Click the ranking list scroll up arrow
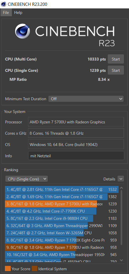Screen dimensions: 129x274 coord(121,188)
